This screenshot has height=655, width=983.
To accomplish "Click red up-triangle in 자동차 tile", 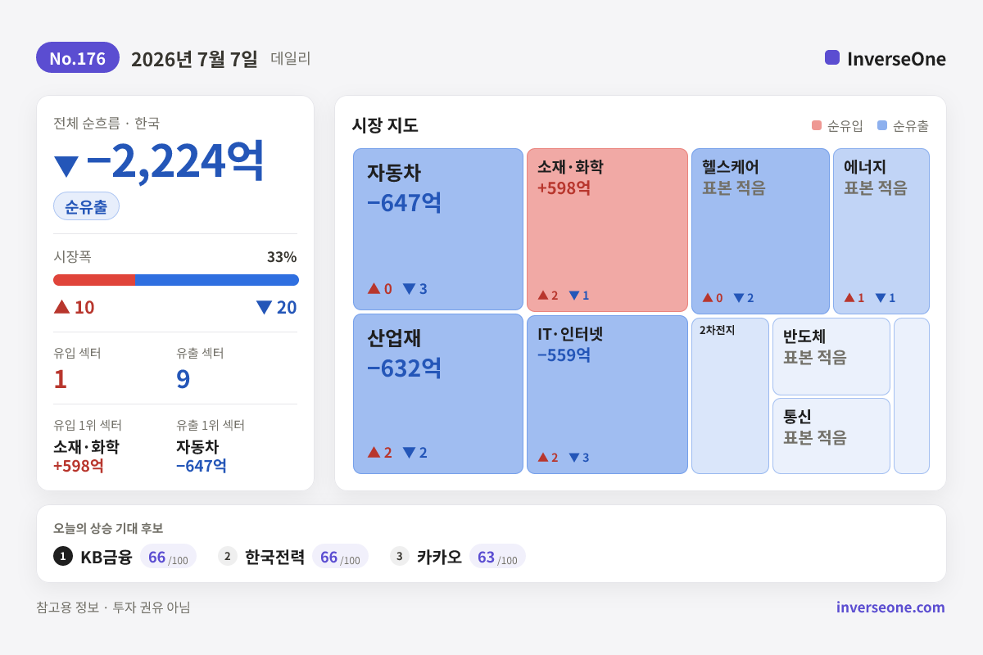I will click(374, 288).
